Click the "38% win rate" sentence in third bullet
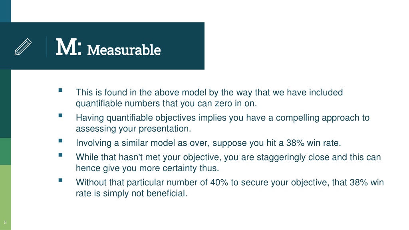This screenshot has width=409, height=230. (208, 143)
